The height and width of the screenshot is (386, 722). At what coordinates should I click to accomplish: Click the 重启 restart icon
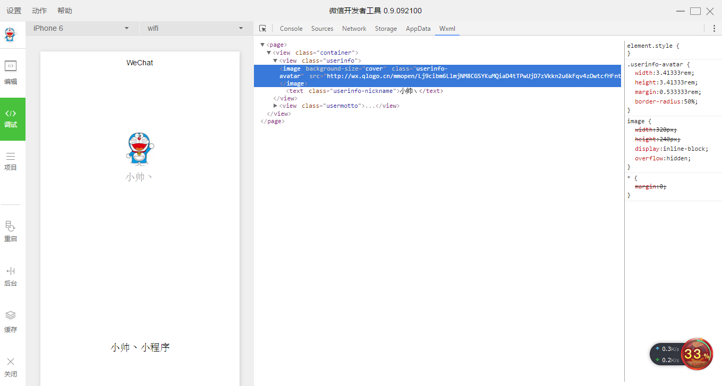click(11, 227)
